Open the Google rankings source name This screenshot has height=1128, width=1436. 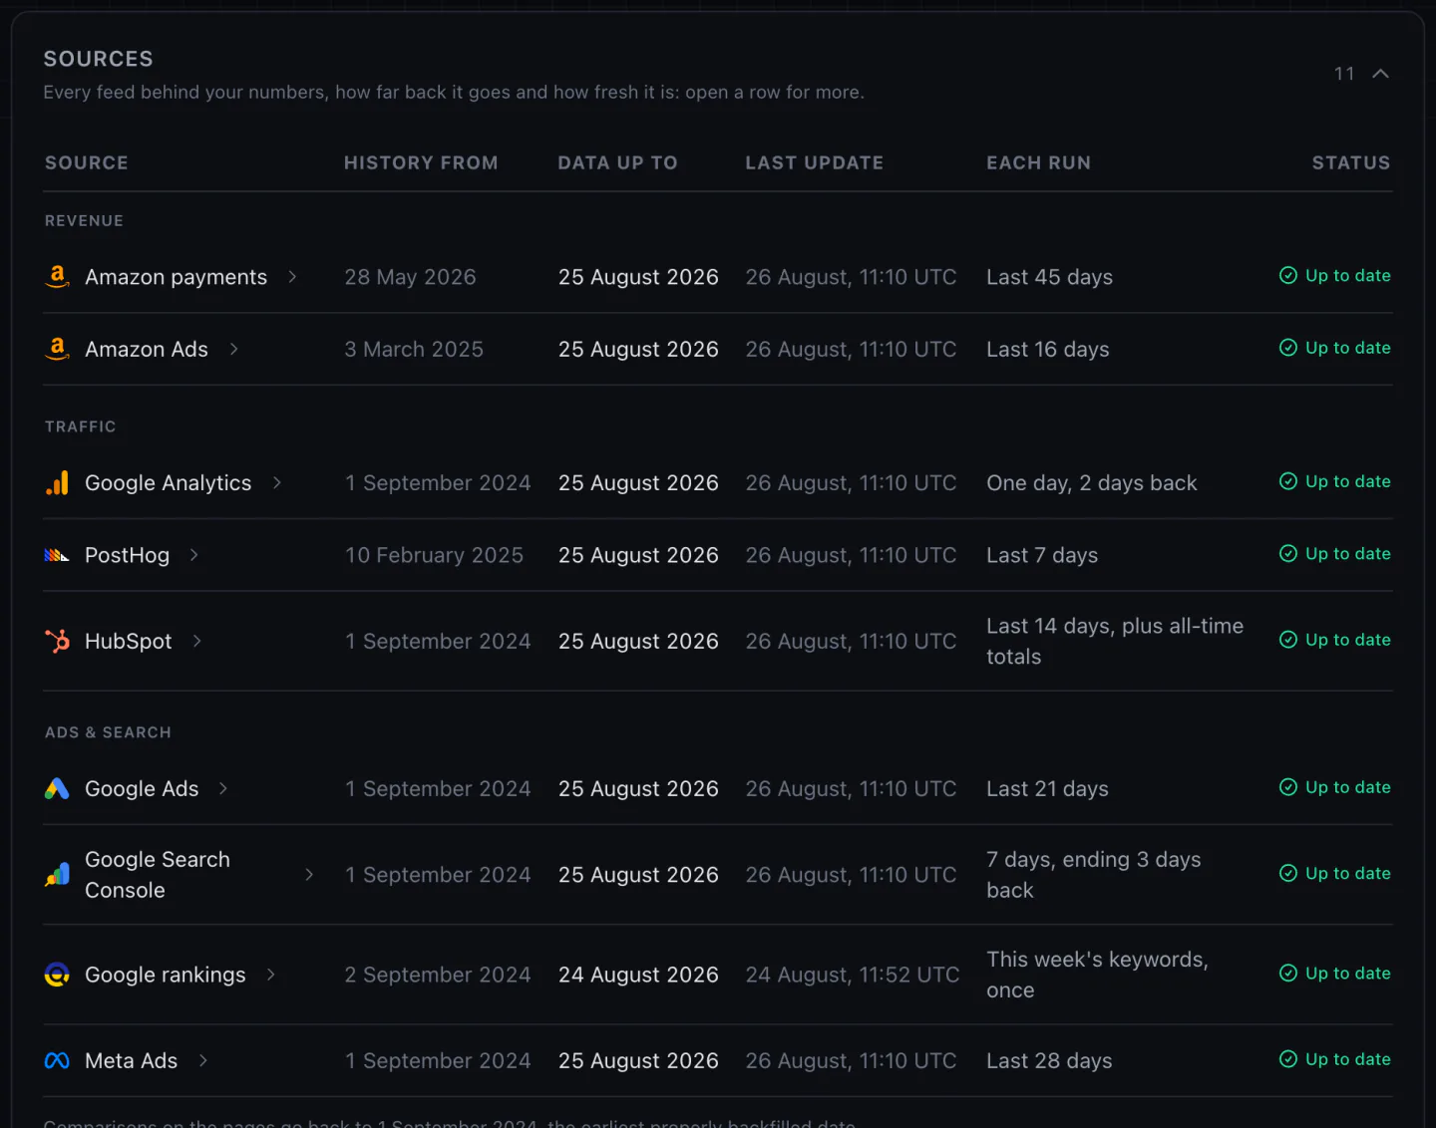[165, 975]
